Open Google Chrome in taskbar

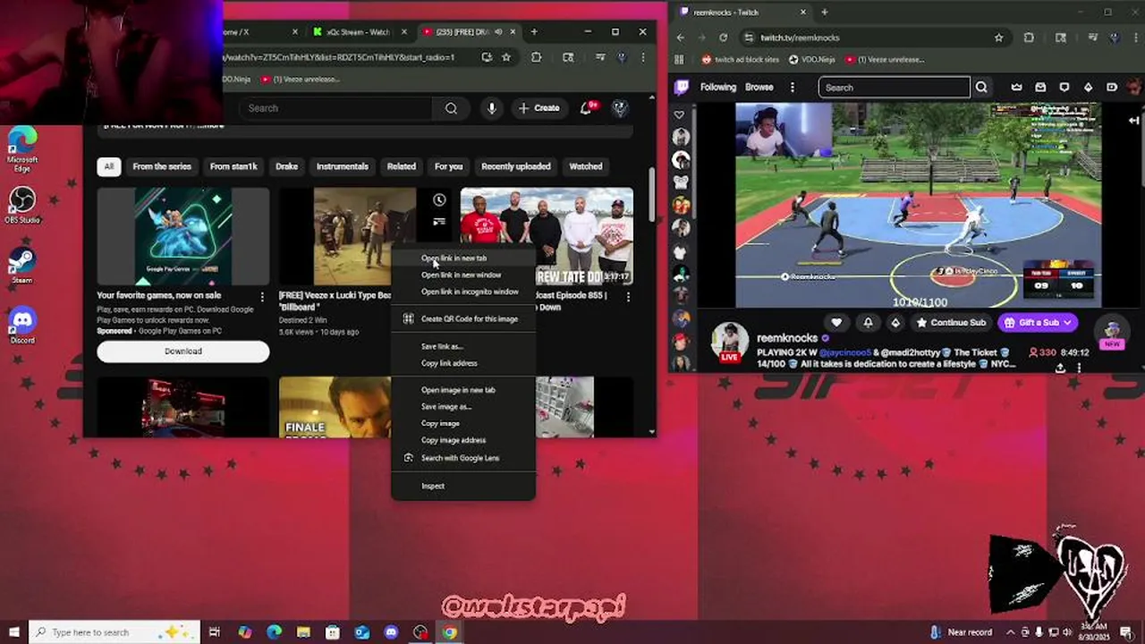(450, 632)
